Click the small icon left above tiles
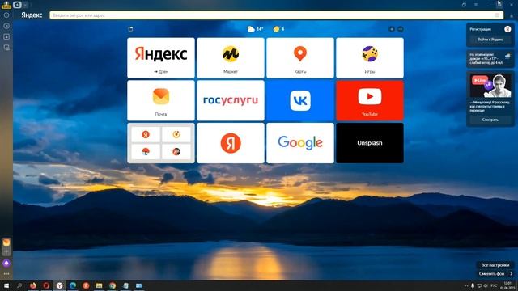The height and width of the screenshot is (291, 518). coord(130,29)
